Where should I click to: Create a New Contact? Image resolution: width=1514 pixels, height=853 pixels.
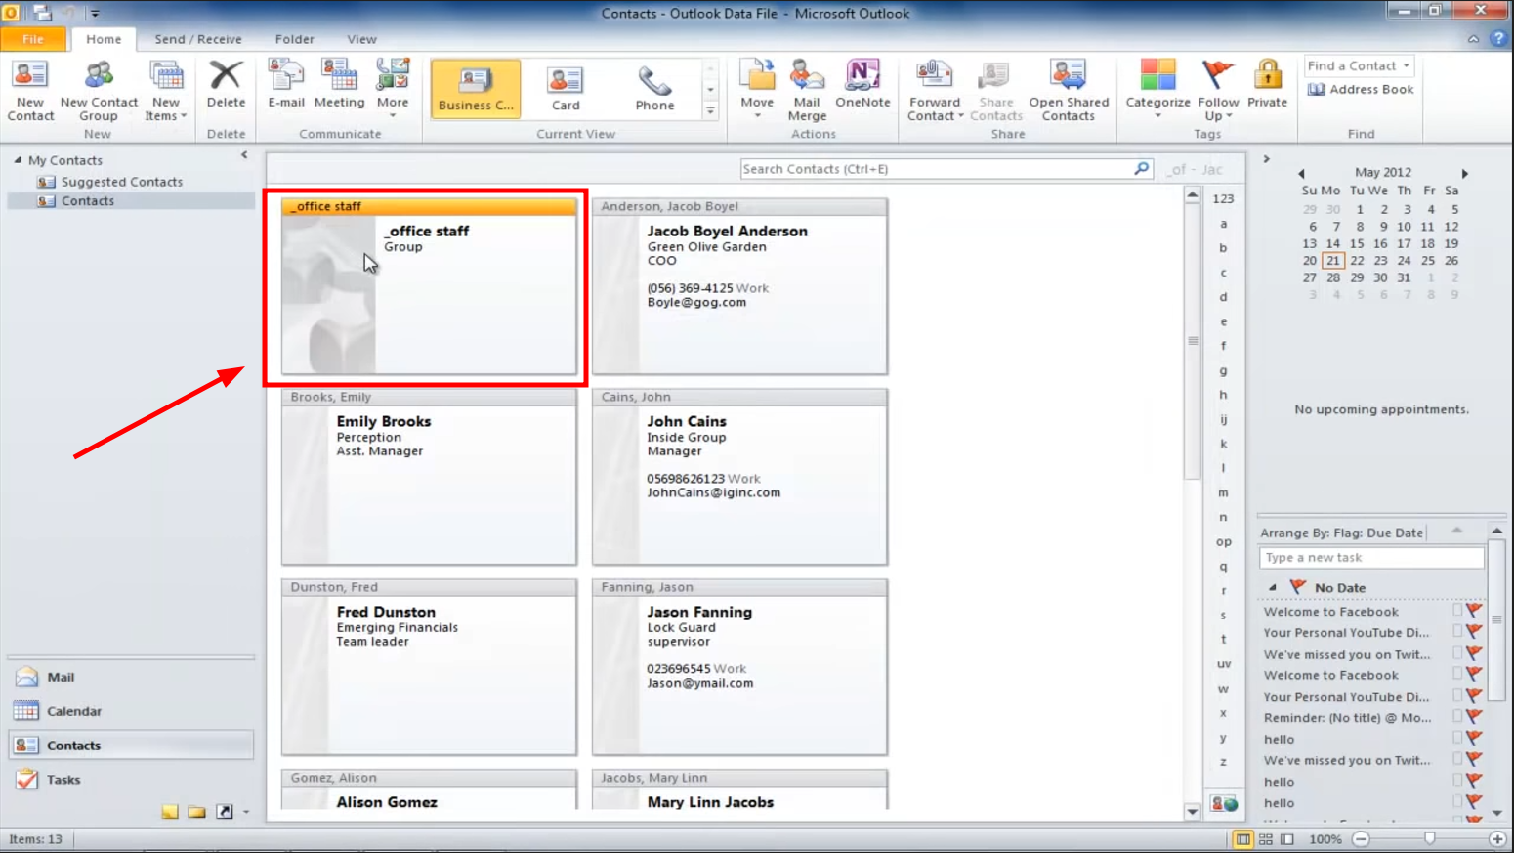click(30, 90)
